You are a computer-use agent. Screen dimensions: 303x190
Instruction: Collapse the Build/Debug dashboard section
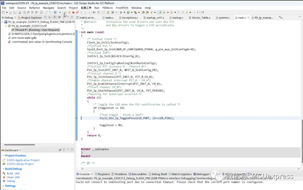pyautogui.click(x=3, y=169)
